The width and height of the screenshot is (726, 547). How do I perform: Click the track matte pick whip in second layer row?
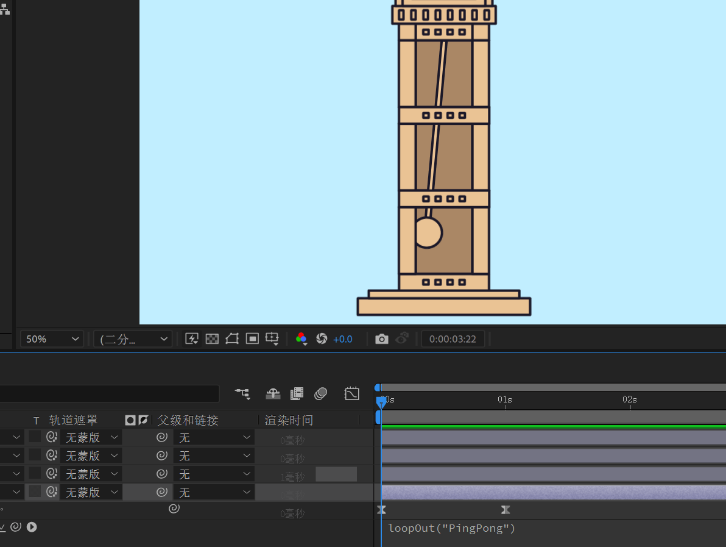pos(52,455)
